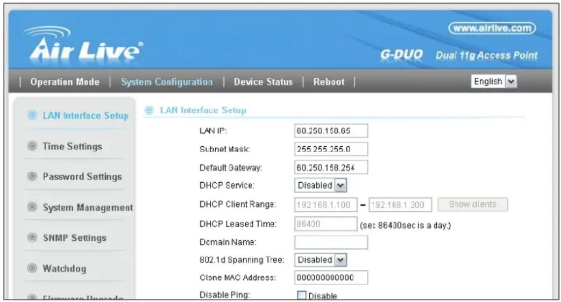Click the G-DUO product name text
The image size is (561, 302).
[401, 55]
